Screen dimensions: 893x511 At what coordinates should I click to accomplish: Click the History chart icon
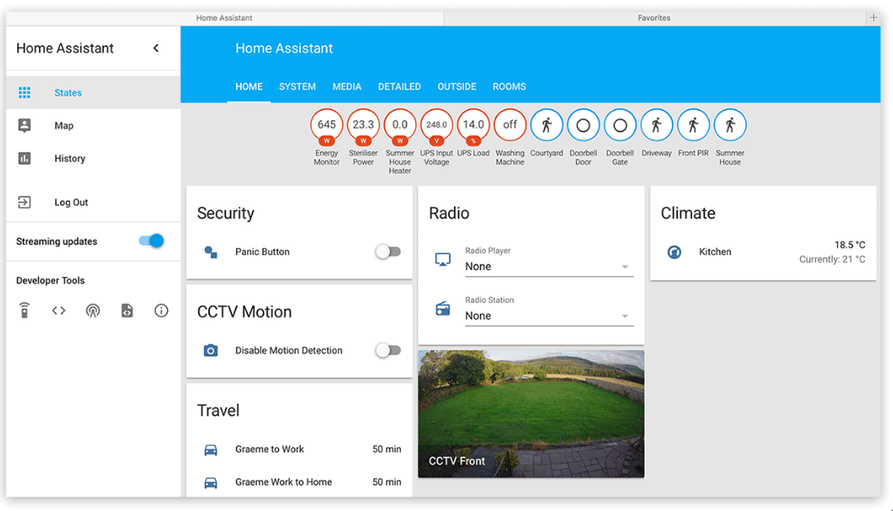pyautogui.click(x=24, y=158)
